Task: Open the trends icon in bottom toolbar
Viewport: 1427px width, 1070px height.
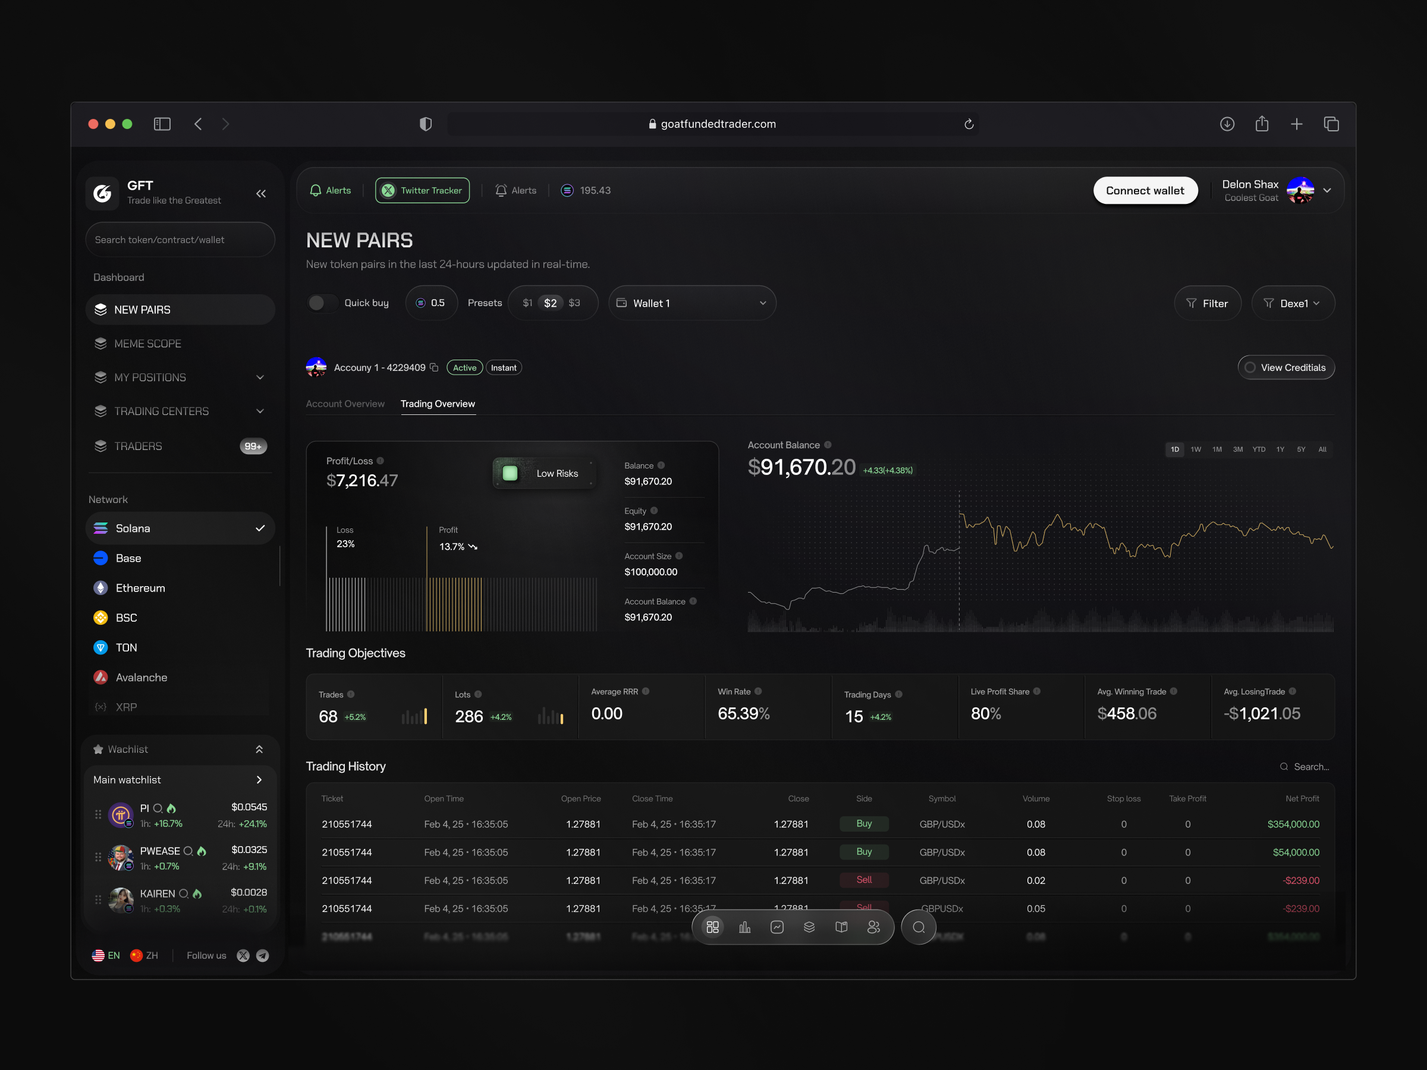Action: (x=777, y=927)
